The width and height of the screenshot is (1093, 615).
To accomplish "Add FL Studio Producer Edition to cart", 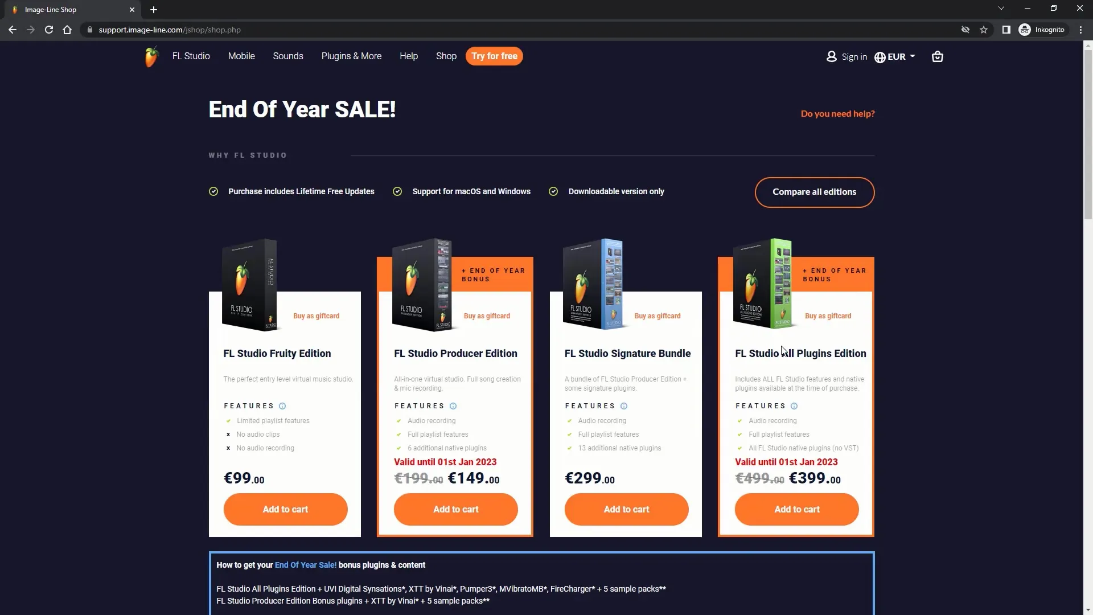I will [455, 509].
